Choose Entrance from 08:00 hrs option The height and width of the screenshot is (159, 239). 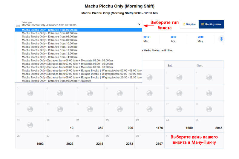click(79, 36)
